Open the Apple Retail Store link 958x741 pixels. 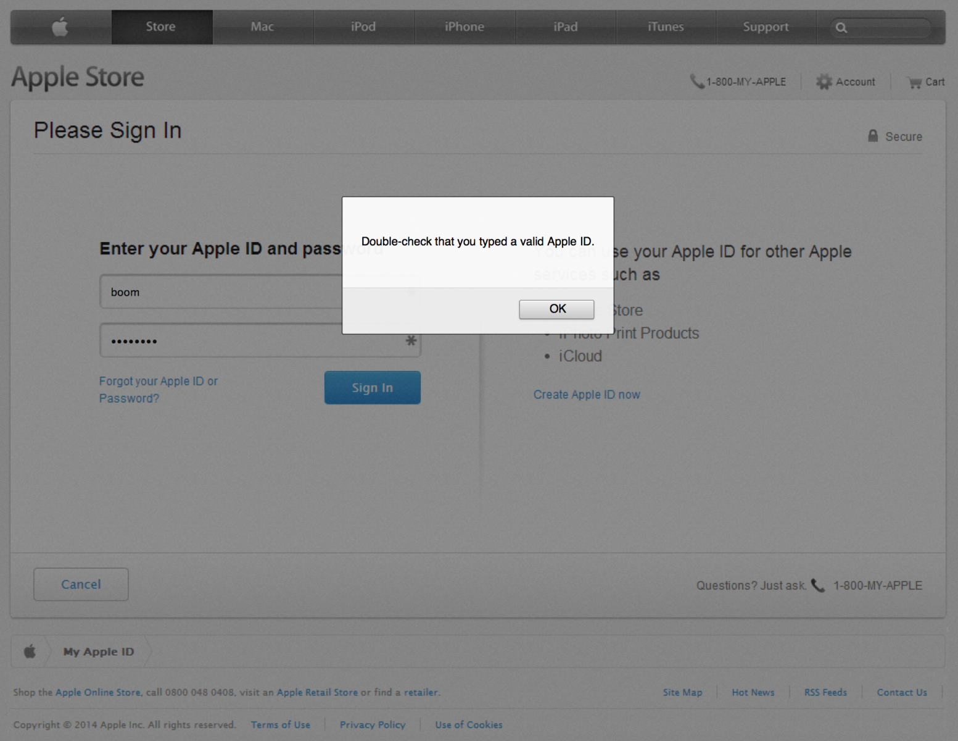[x=317, y=693]
